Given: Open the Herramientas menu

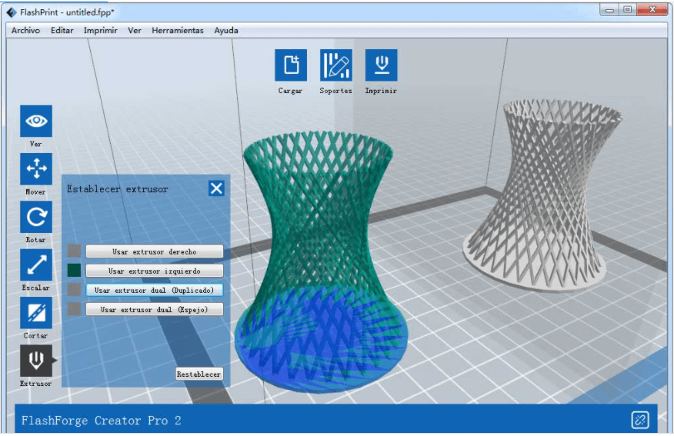Looking at the screenshot, I should 178,31.
